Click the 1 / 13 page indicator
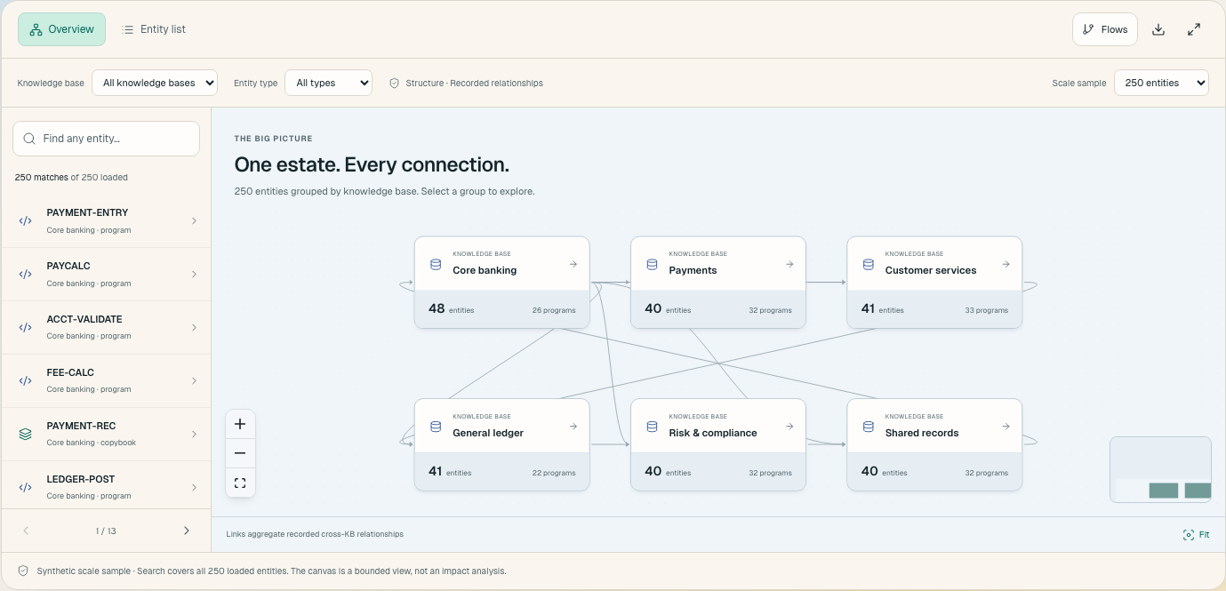This screenshot has height=591, width=1226. click(x=106, y=531)
